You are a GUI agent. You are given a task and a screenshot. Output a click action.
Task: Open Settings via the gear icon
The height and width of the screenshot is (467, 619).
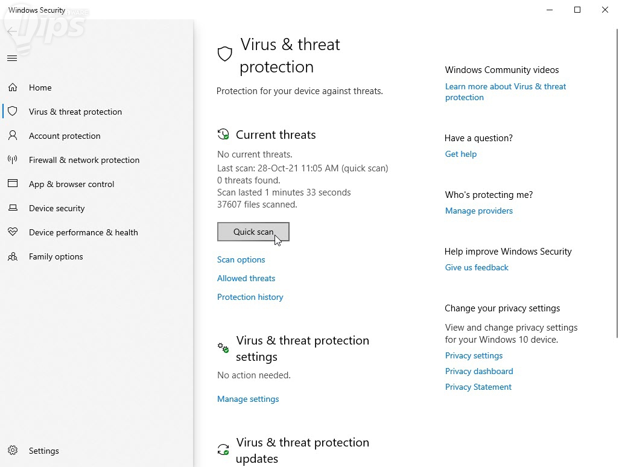point(13,451)
